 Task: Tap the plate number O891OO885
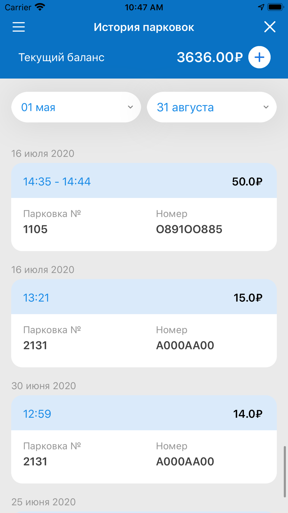coord(189,229)
